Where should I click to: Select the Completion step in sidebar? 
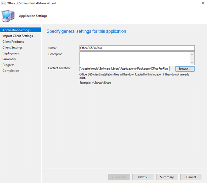click(x=11, y=71)
